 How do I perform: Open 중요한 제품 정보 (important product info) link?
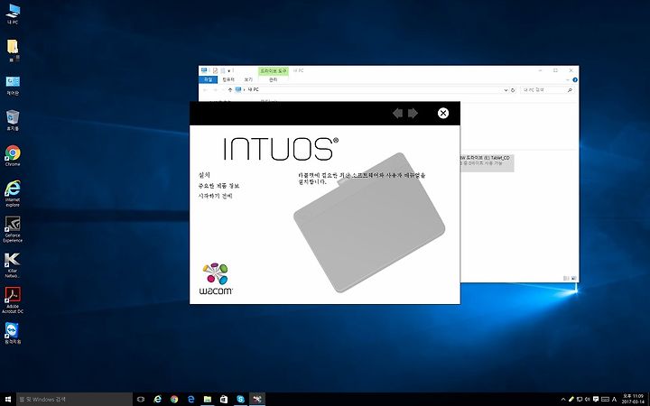click(x=218, y=186)
